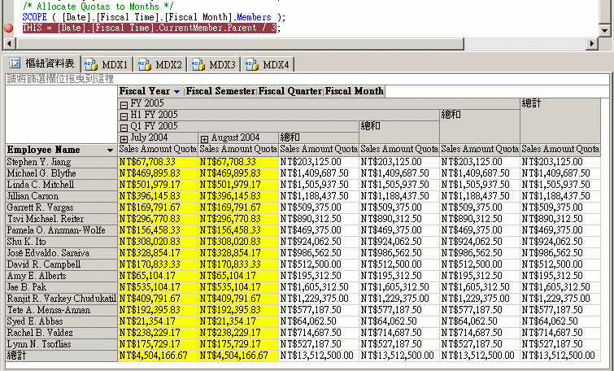Screen dimensions: 614x371
Task: Open the Employee Name filter dropdown
Action: click(111, 151)
